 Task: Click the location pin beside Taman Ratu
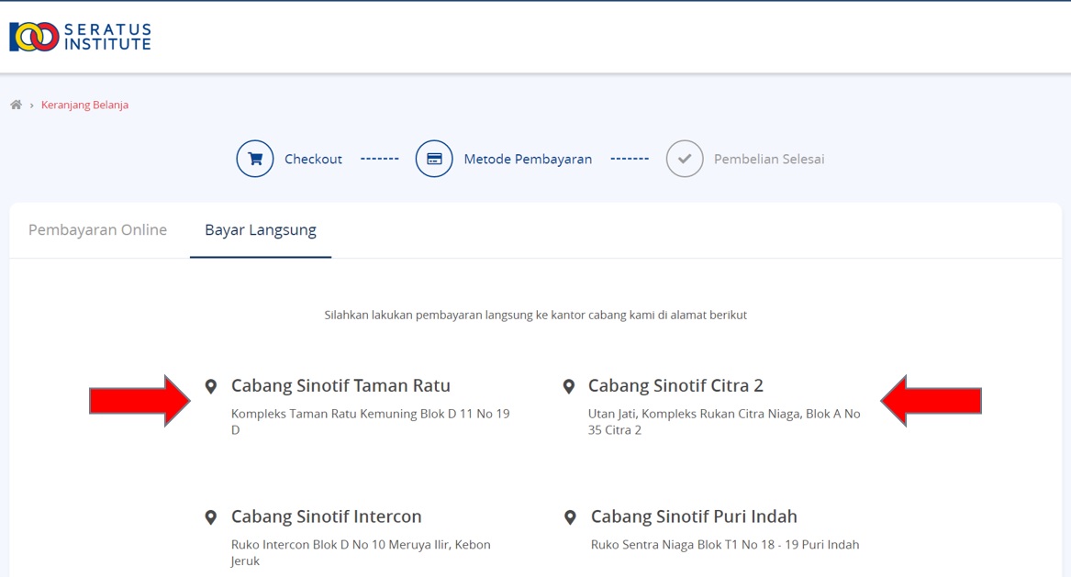point(211,386)
